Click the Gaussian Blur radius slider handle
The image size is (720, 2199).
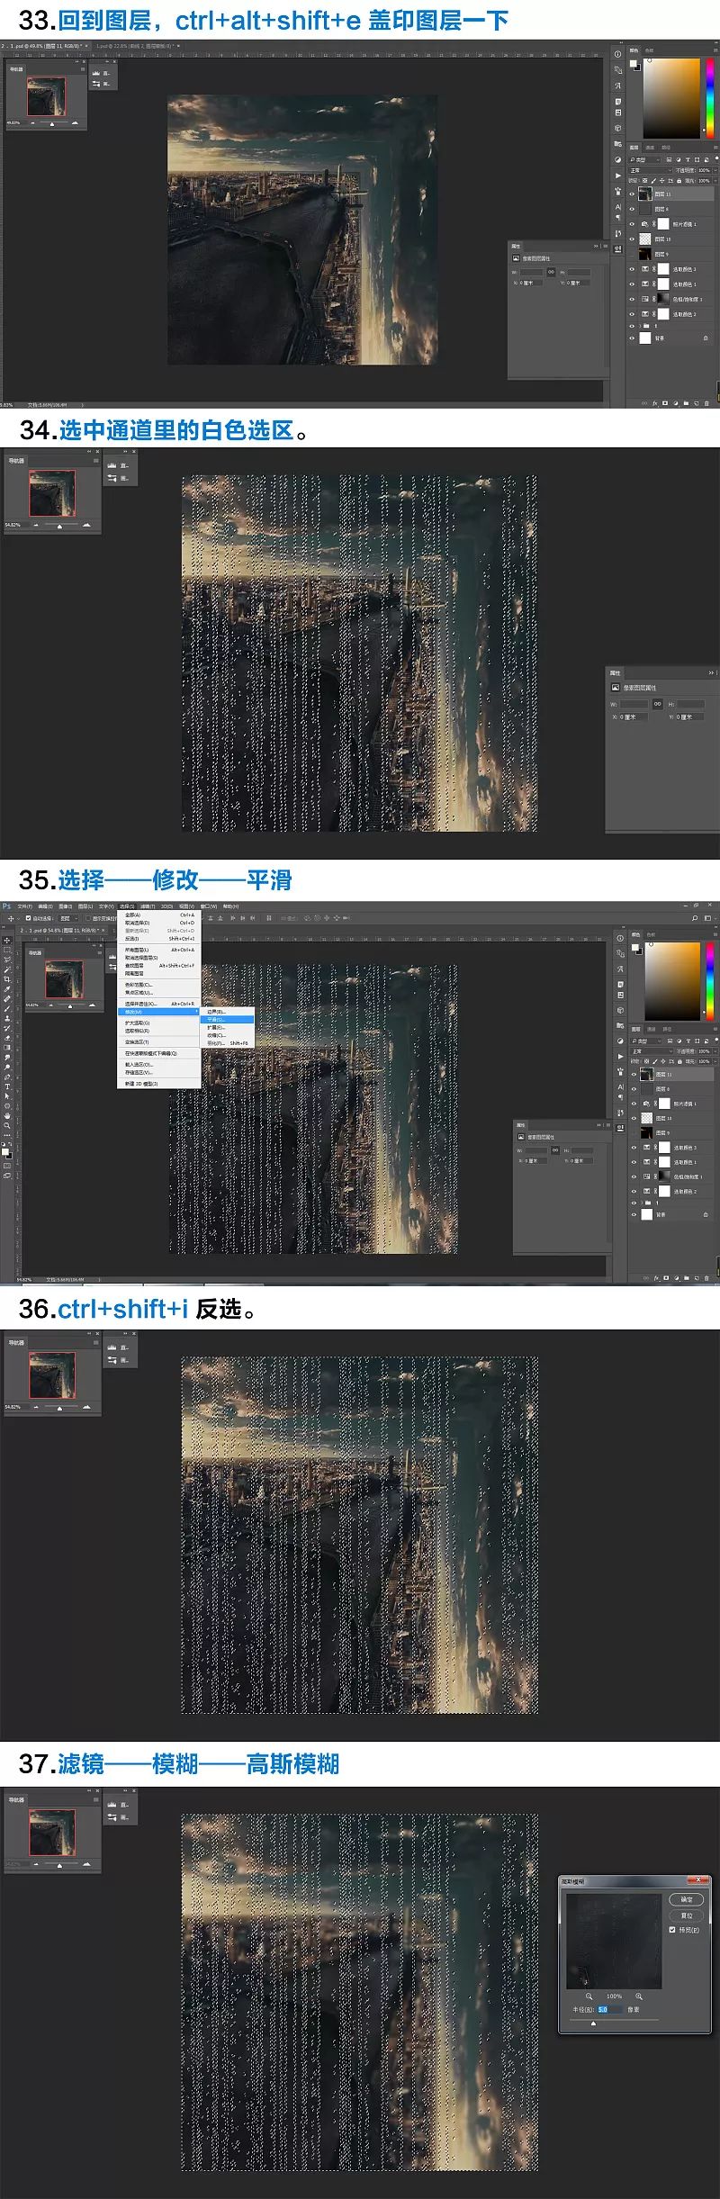coord(593,2023)
